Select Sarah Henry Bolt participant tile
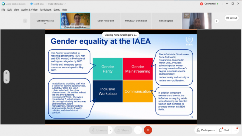The width and height of the screenshot is (242, 136). 106,21
